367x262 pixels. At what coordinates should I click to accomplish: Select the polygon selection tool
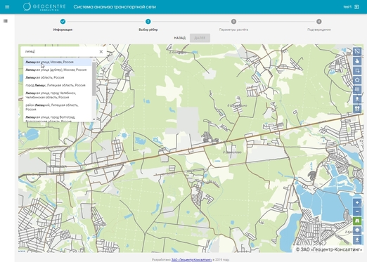click(x=357, y=80)
